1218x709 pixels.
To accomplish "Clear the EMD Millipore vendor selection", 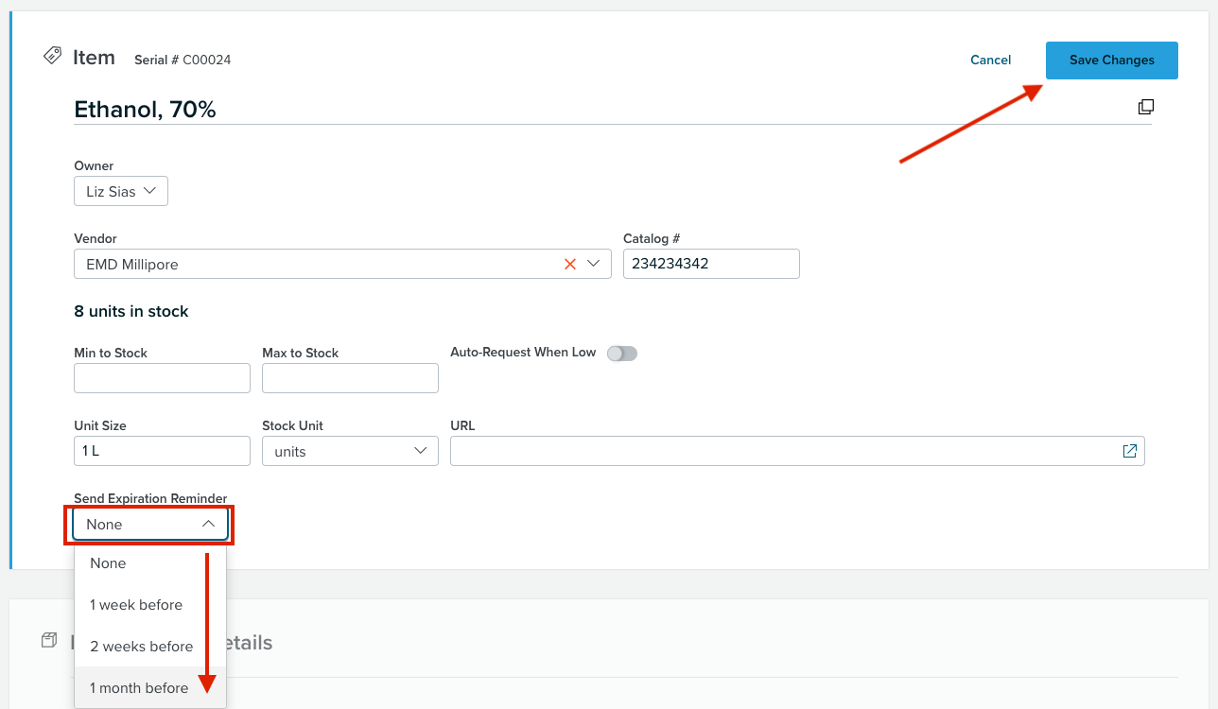I will pyautogui.click(x=570, y=265).
